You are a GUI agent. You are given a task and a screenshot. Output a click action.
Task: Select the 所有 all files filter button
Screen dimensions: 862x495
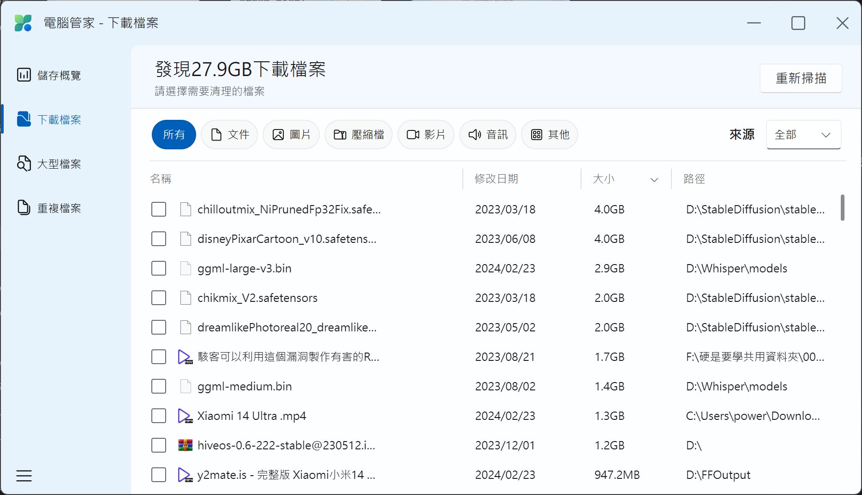click(x=174, y=135)
